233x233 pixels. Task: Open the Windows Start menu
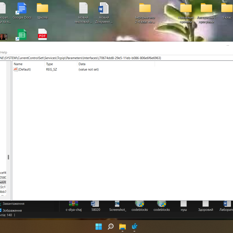click(x=99, y=227)
